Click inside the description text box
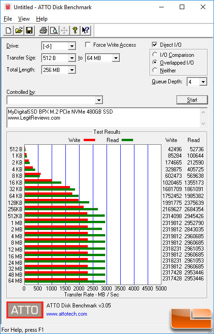 click(104, 118)
